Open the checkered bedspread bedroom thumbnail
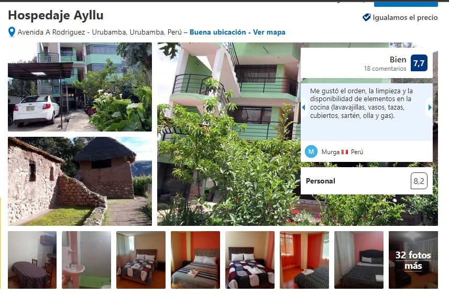 [250, 260]
